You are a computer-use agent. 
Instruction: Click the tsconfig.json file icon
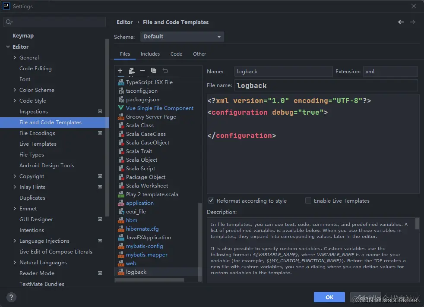point(121,91)
